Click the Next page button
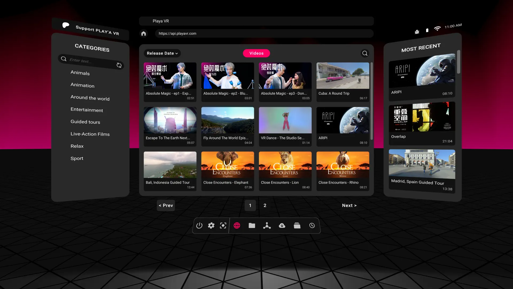Screen dimensions: 513x289 coord(349,205)
